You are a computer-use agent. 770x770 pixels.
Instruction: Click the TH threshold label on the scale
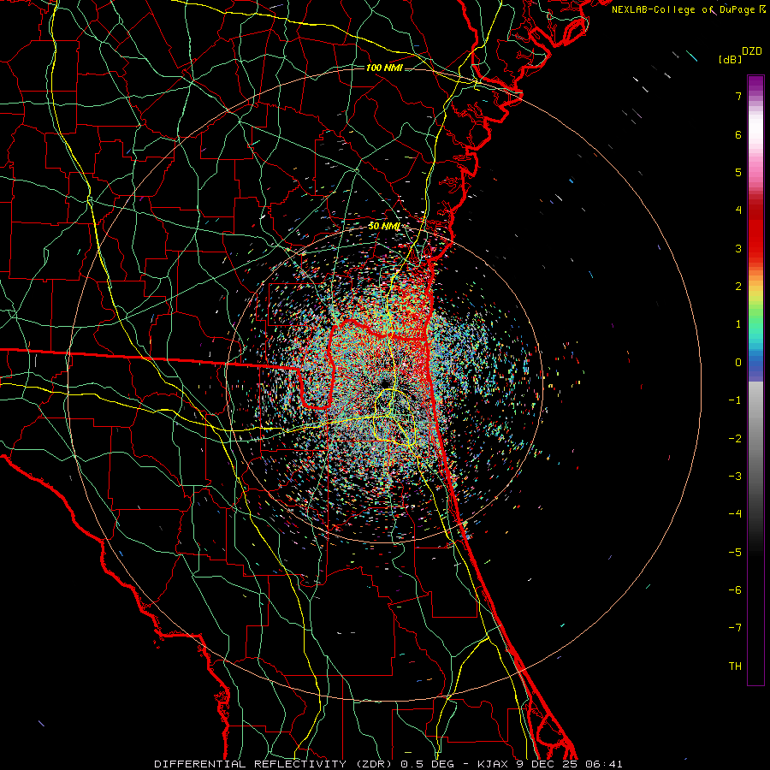[x=735, y=666]
